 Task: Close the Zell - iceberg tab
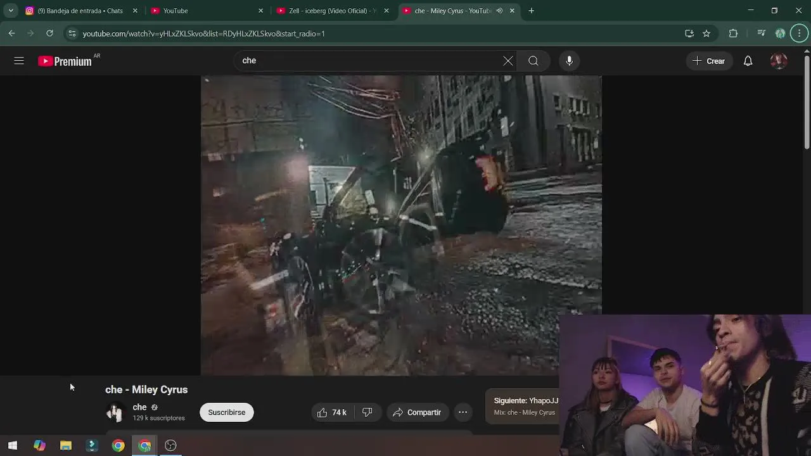point(386,11)
